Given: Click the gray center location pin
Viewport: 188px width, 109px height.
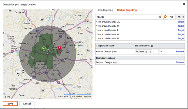Looking at the screenshot, I should [x=48, y=51].
